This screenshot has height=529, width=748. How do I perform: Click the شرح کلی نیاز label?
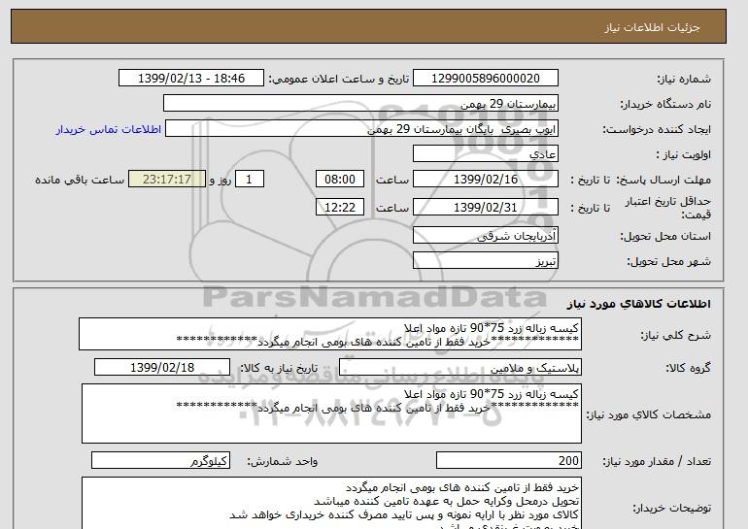[675, 335]
